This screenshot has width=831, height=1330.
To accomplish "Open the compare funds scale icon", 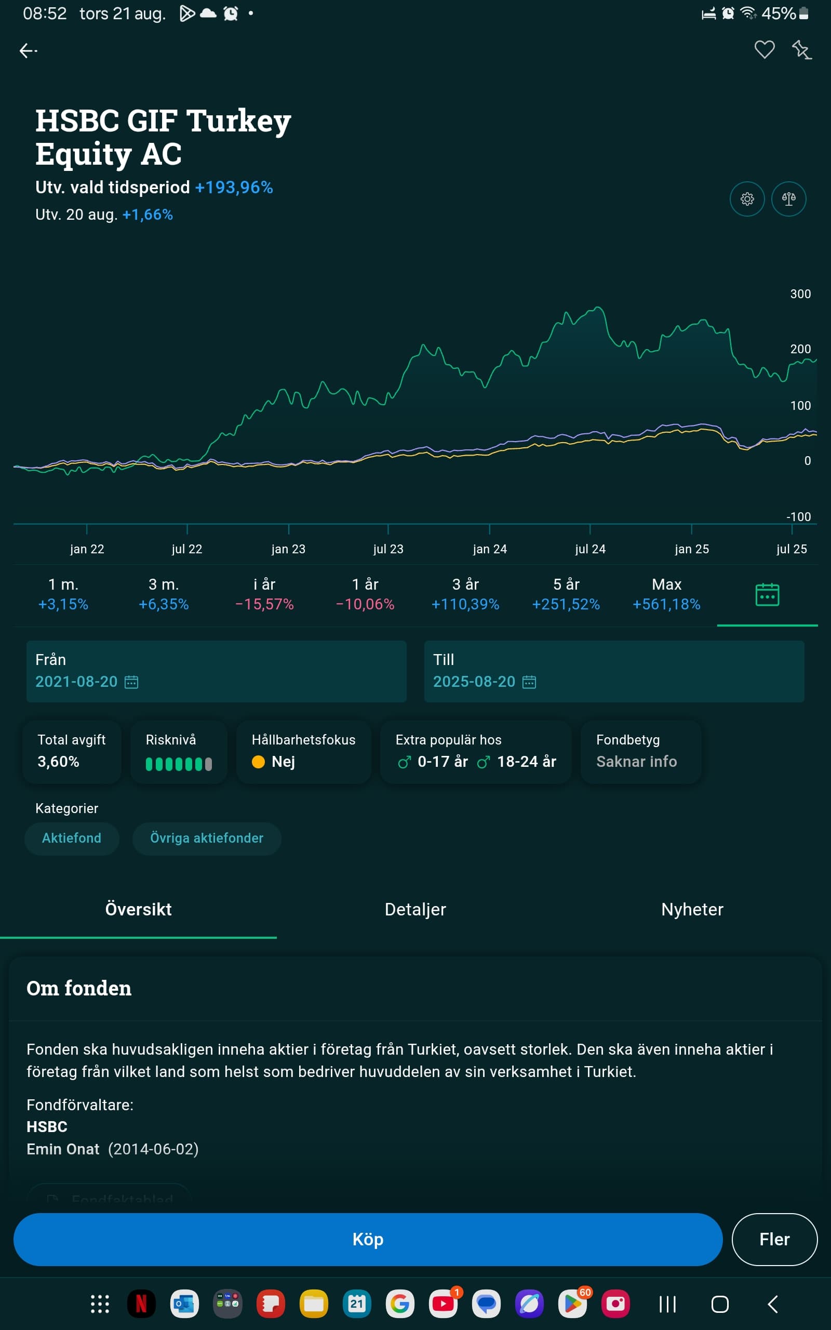I will coord(789,199).
